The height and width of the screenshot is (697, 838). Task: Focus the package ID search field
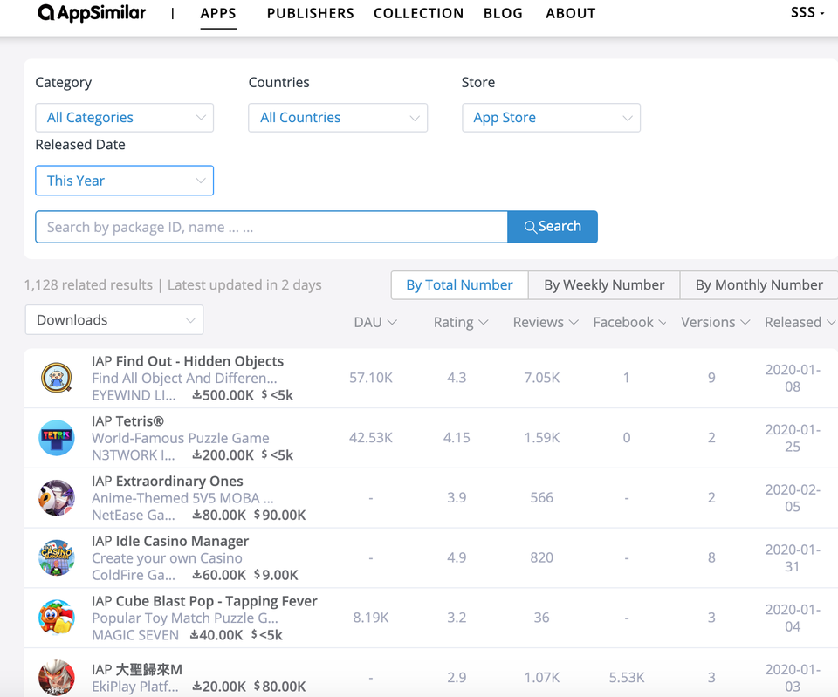pos(271,227)
